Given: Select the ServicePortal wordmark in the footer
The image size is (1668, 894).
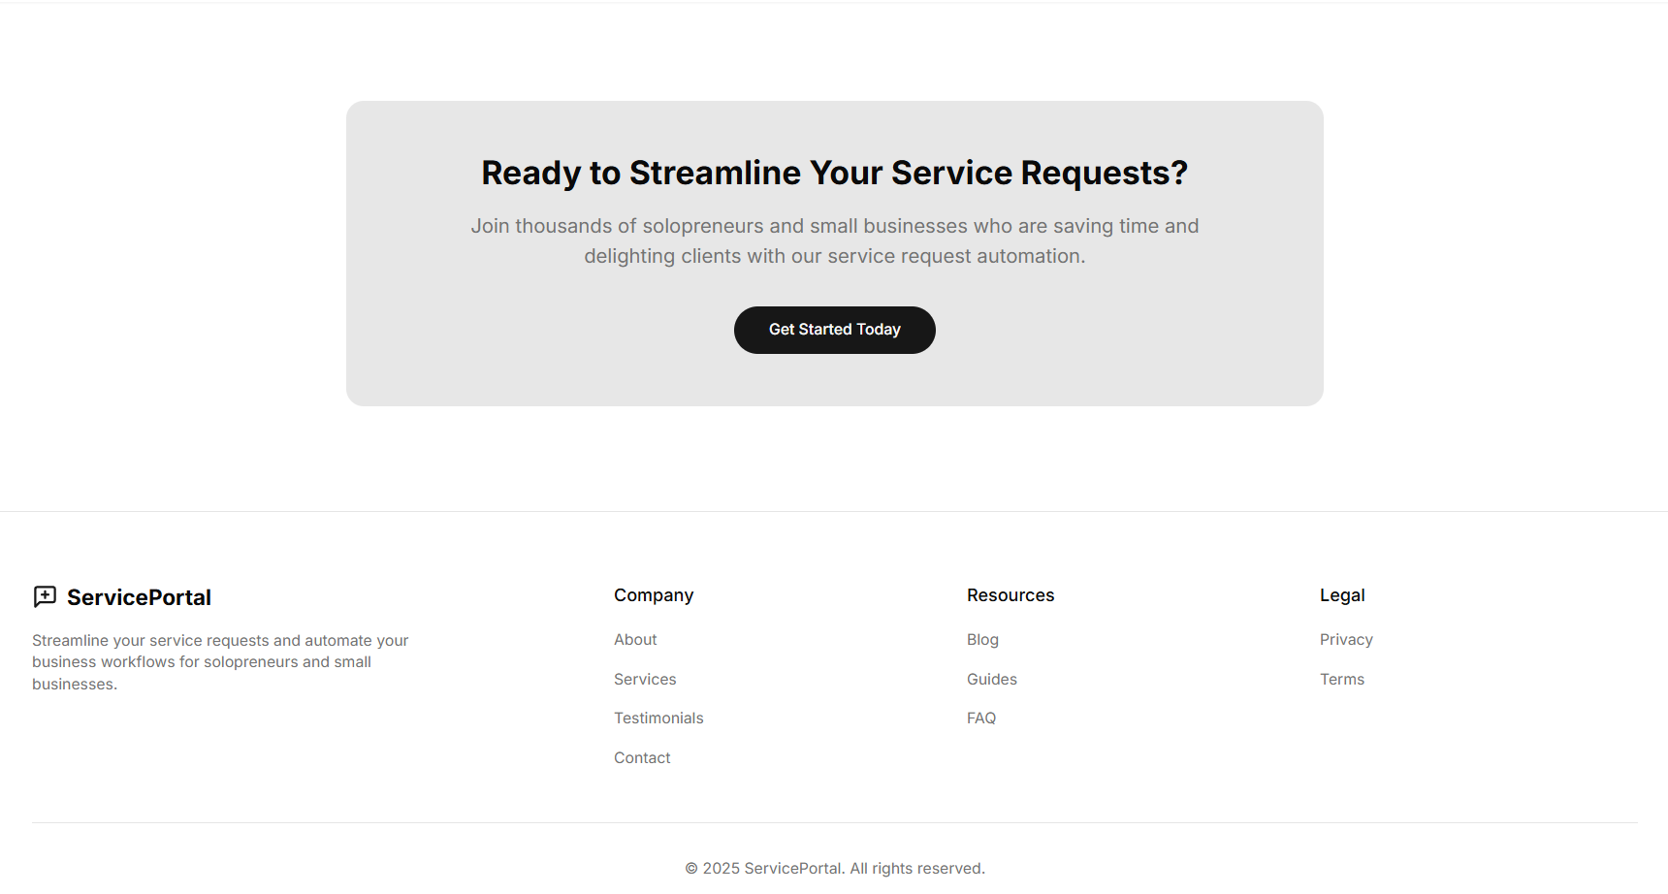Looking at the screenshot, I should click(139, 597).
